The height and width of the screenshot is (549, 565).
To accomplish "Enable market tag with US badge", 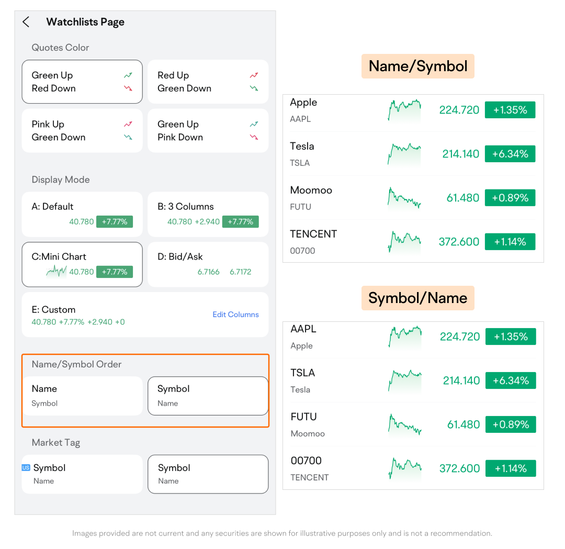I will tap(82, 474).
